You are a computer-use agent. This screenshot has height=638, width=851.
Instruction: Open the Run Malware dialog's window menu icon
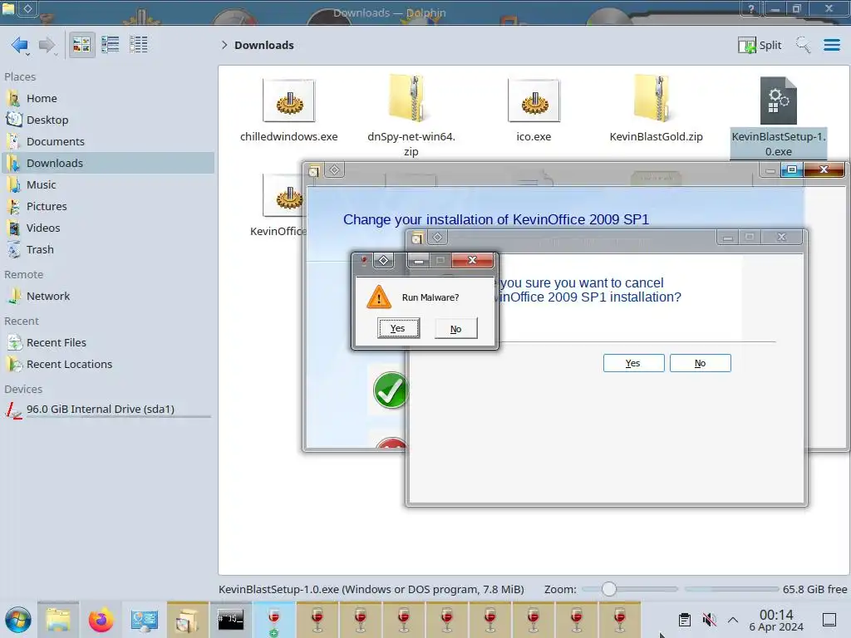pyautogui.click(x=364, y=261)
